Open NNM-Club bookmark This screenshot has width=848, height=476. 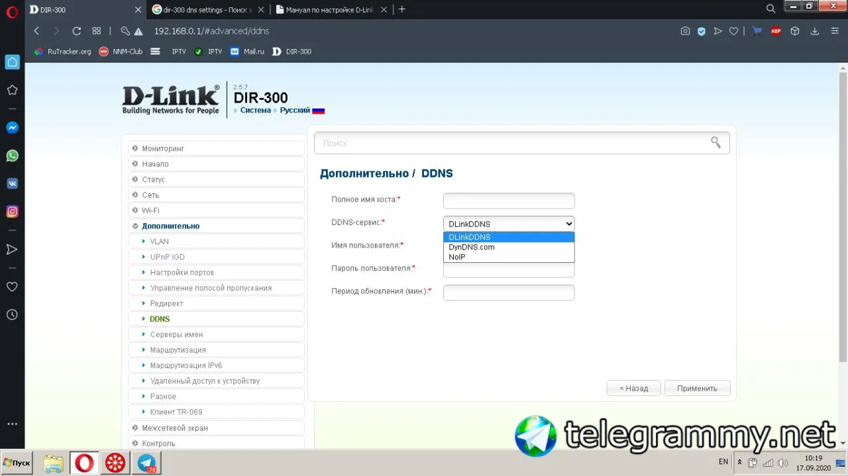(121, 51)
